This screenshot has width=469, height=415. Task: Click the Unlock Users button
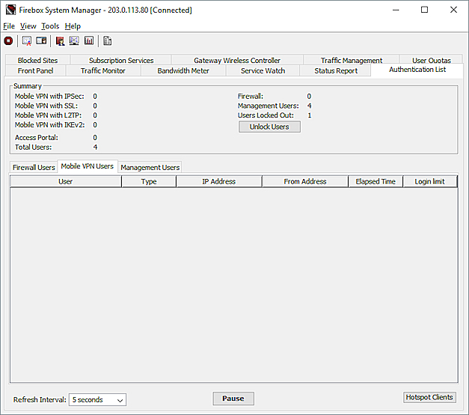(269, 127)
